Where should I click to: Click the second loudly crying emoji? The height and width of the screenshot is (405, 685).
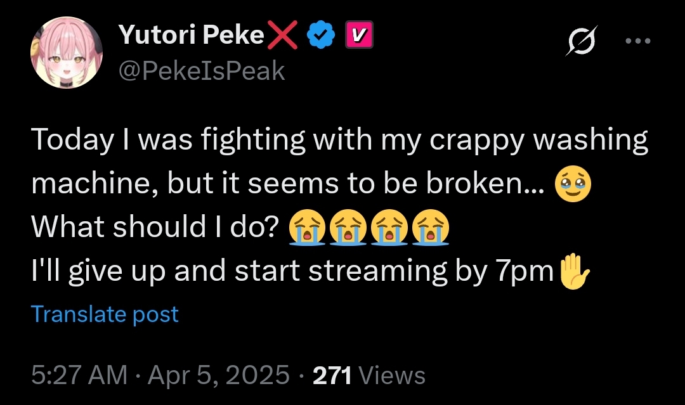tap(349, 227)
